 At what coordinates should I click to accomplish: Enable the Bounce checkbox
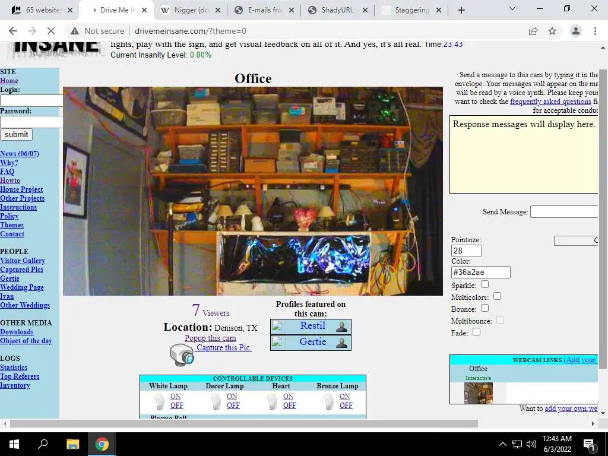pos(484,308)
